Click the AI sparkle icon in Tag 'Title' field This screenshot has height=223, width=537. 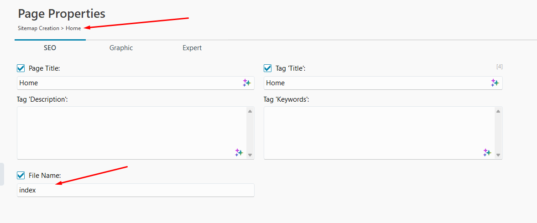(x=495, y=83)
